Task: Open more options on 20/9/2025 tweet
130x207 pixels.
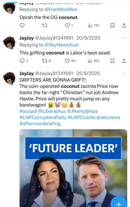Action: tap(125, 38)
